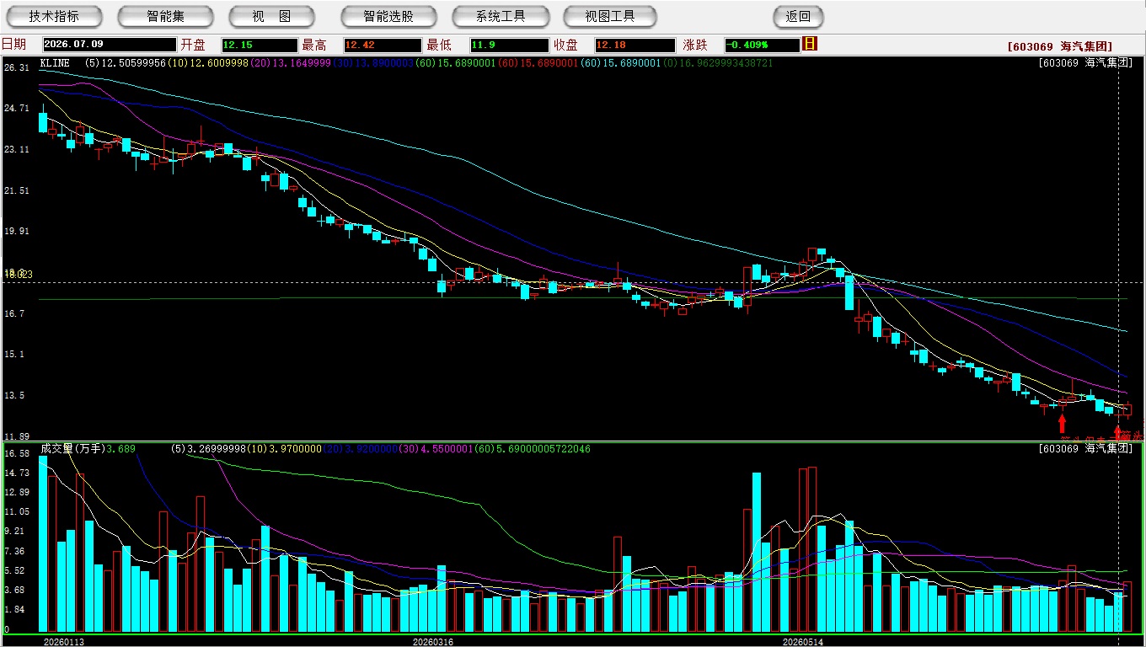Select the 开盘 value 12.15 field
This screenshot has height=647, width=1146.
click(260, 45)
